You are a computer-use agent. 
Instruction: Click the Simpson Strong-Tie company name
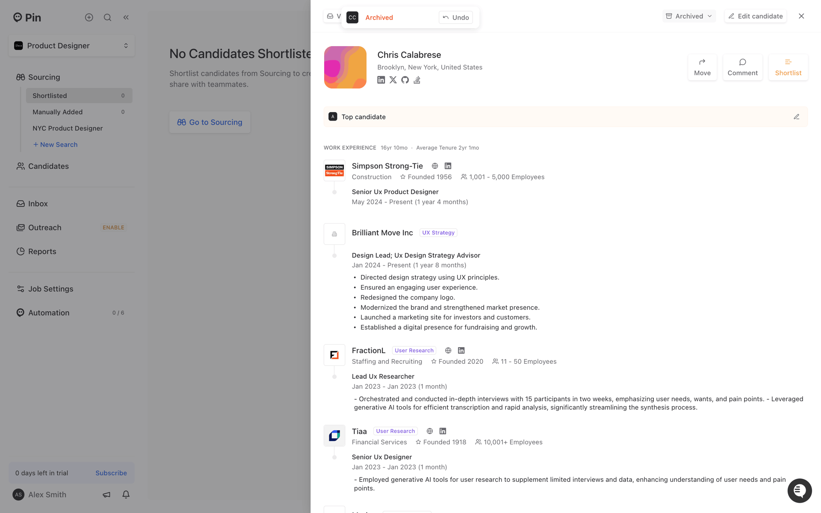click(387, 166)
